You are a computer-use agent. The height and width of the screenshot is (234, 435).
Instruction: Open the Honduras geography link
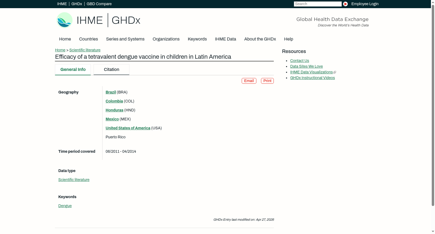coord(114,110)
